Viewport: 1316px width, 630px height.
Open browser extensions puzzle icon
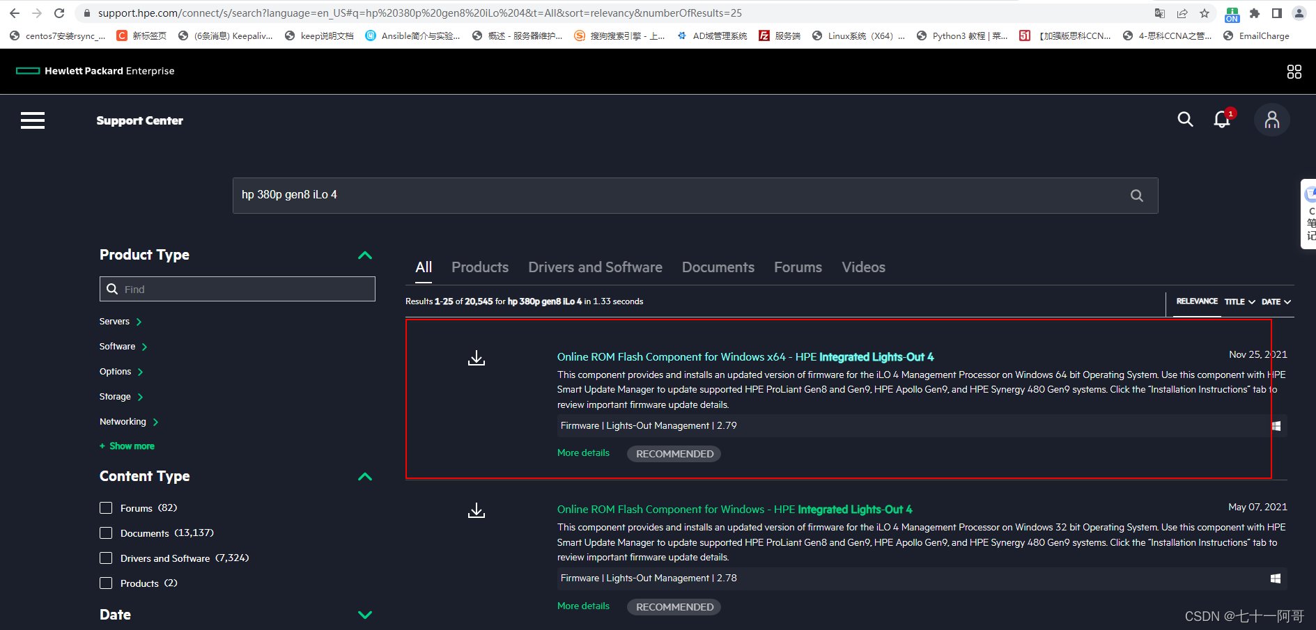[1255, 13]
